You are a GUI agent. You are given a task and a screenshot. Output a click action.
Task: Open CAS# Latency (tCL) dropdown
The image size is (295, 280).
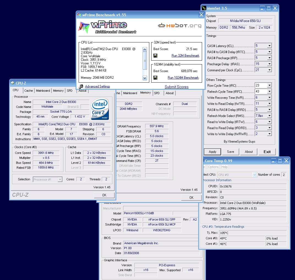pos(269,46)
